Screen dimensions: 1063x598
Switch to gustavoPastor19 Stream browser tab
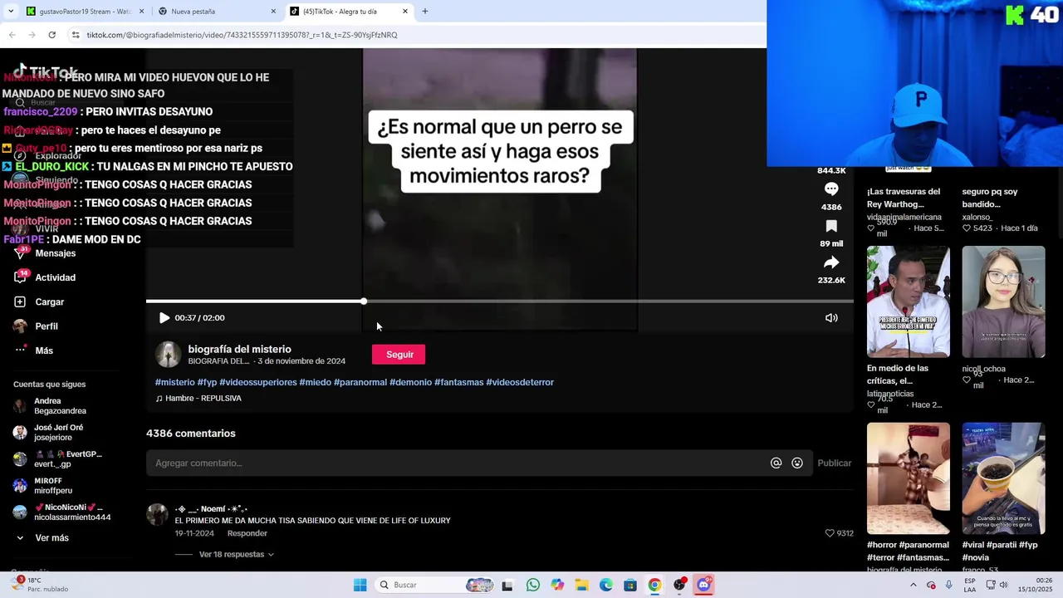[86, 12]
